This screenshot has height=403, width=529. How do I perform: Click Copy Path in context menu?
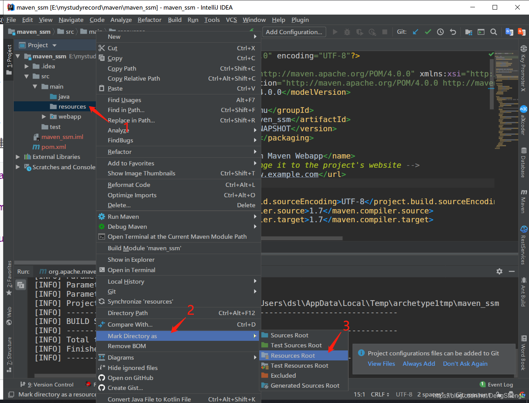[178, 69]
